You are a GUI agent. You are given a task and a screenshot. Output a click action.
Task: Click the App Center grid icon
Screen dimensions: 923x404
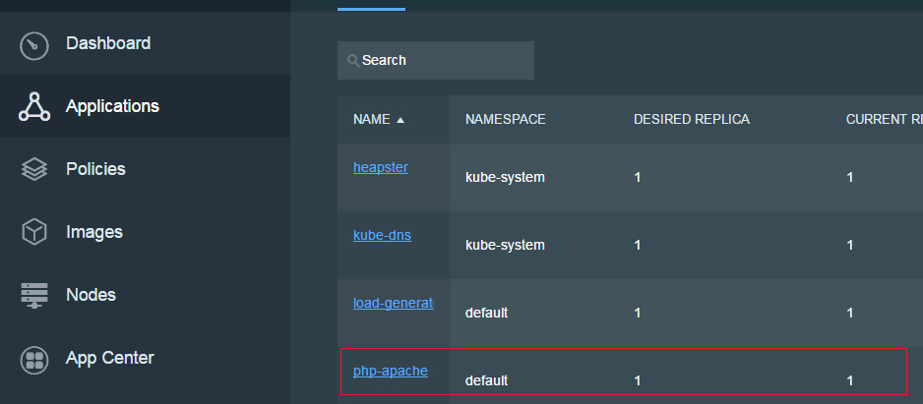(x=34, y=360)
